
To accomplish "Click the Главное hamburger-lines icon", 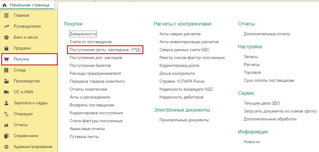I will (x=6, y=16).
